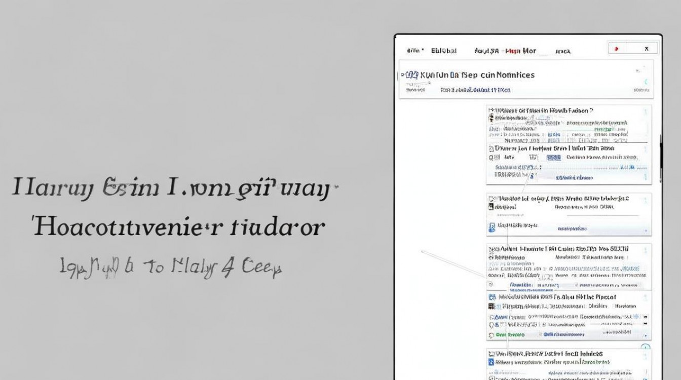Expand the arrow at the bottom-right of the first card
The height and width of the screenshot is (380, 681).
(645, 177)
